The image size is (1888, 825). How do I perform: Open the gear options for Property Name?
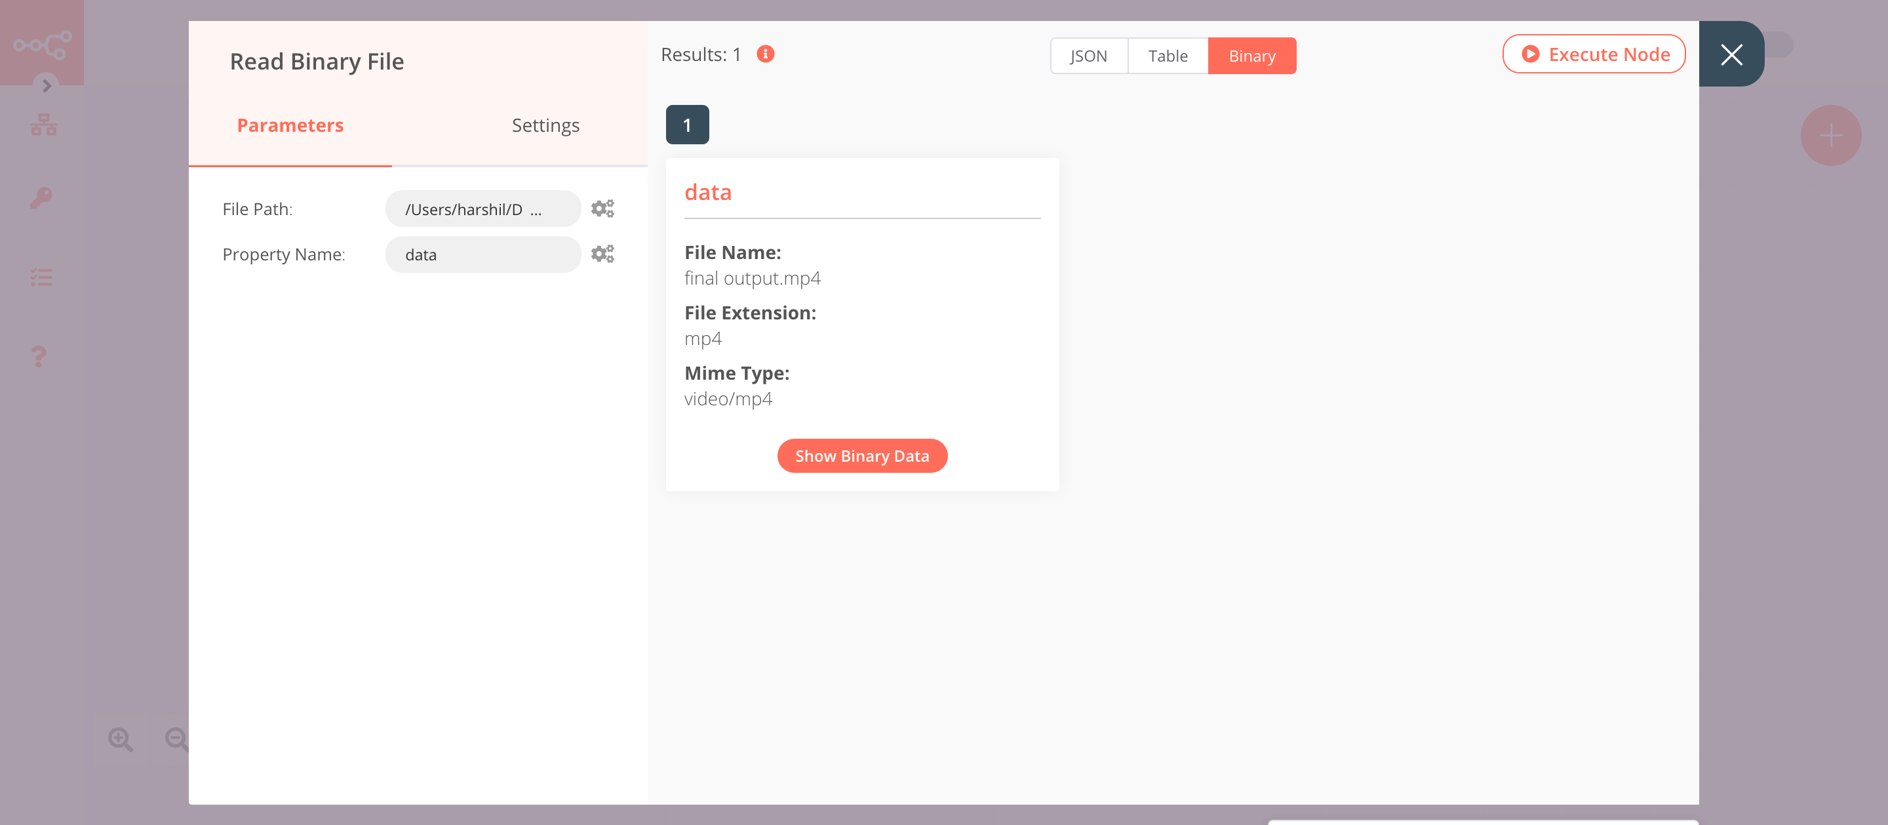click(x=602, y=253)
